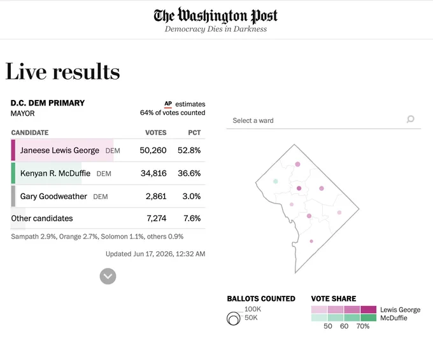Click the northernmost pink ward dot
433x341 pixels.
[x=297, y=164]
